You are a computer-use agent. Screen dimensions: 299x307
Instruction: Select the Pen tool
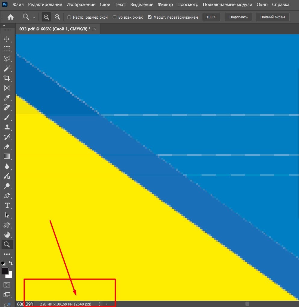[7, 196]
